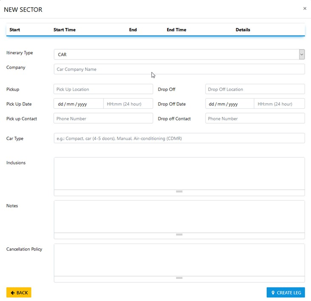Click inside the Notes text area

pos(179,216)
